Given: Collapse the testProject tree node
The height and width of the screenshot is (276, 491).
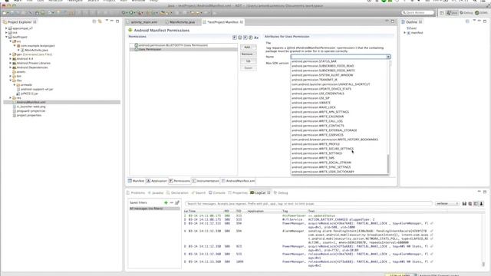Looking at the screenshot, I should [x=6, y=37].
